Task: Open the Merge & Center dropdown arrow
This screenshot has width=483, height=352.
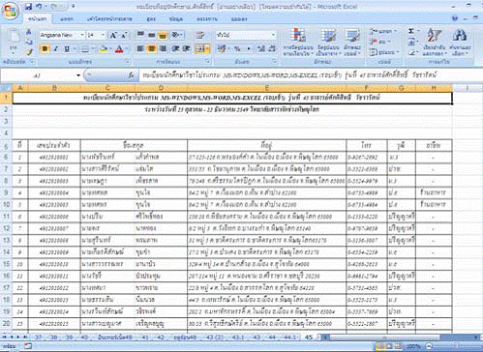Action: click(x=207, y=49)
